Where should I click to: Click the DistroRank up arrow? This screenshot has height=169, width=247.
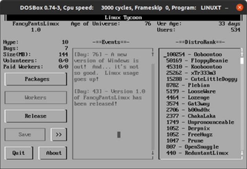pyautogui.click(x=242, y=55)
